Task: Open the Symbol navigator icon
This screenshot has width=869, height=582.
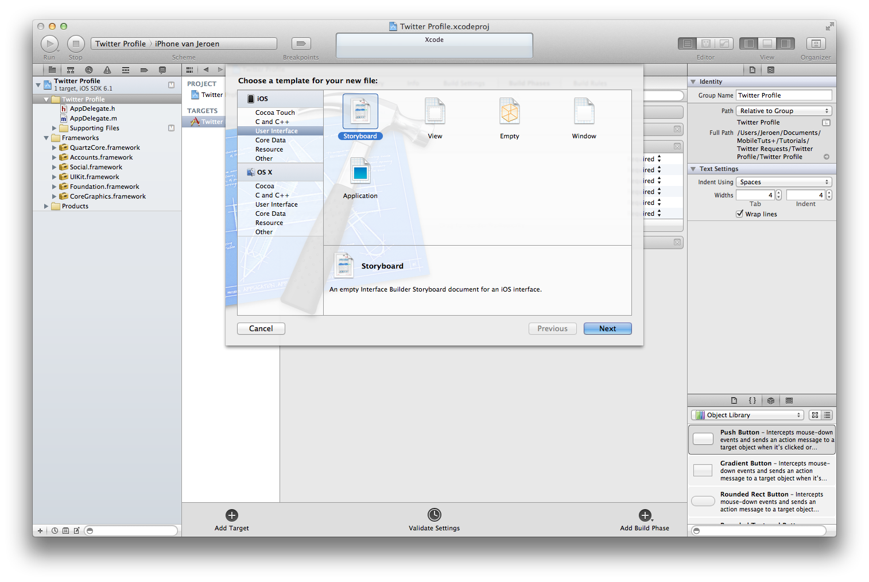Action: pyautogui.click(x=71, y=70)
